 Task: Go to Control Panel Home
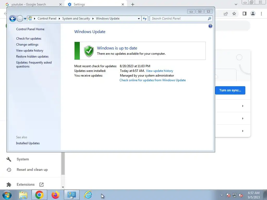[30, 29]
